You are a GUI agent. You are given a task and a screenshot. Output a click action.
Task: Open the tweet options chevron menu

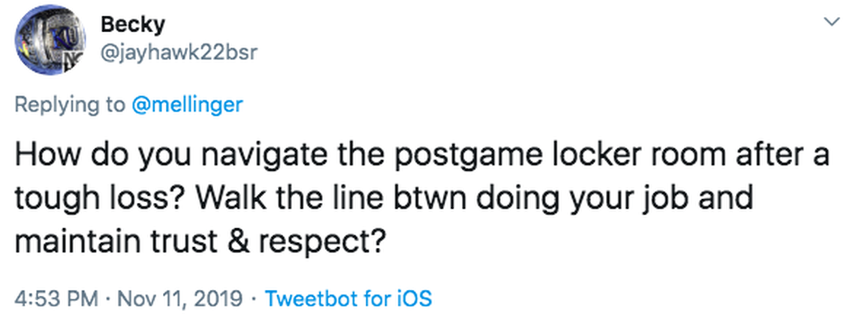[x=830, y=23]
